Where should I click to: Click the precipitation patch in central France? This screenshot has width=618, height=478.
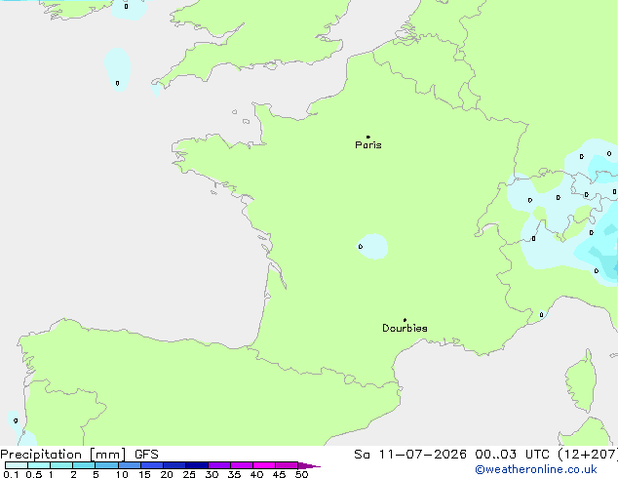(x=372, y=247)
